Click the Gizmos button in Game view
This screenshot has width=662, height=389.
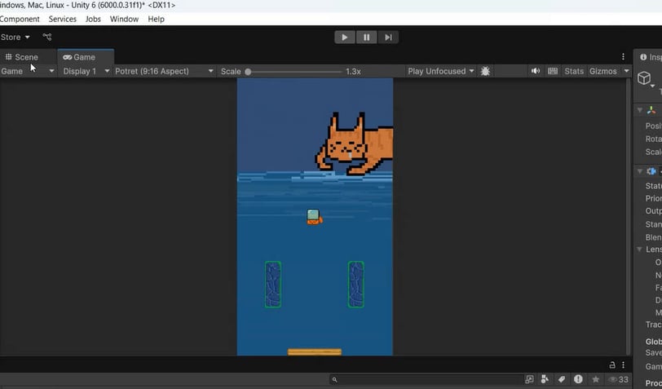603,71
